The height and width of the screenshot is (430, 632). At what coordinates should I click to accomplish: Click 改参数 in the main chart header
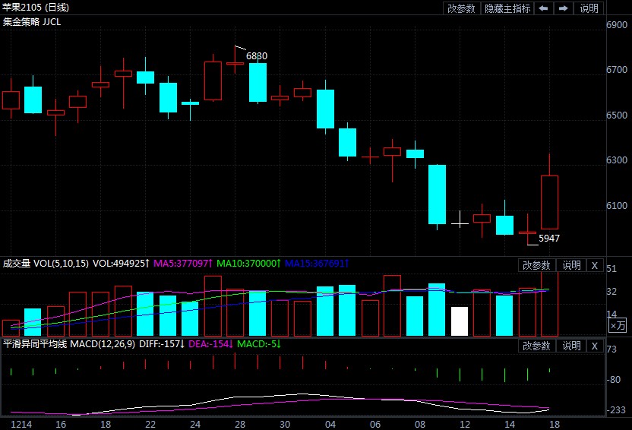(x=461, y=8)
